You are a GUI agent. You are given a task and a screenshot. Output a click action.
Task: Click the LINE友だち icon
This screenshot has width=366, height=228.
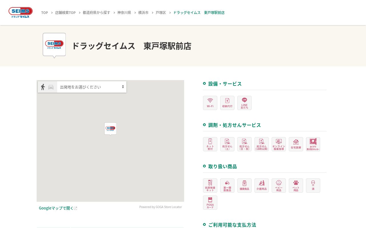(x=244, y=103)
